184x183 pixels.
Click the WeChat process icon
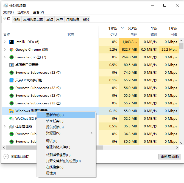pos(11,119)
